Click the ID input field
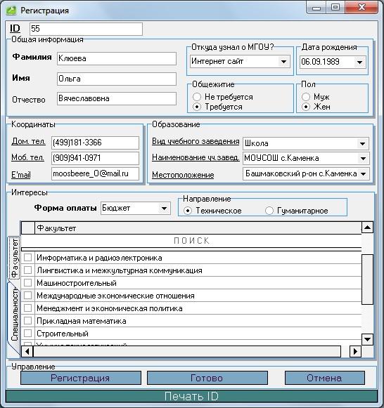 coord(86,29)
